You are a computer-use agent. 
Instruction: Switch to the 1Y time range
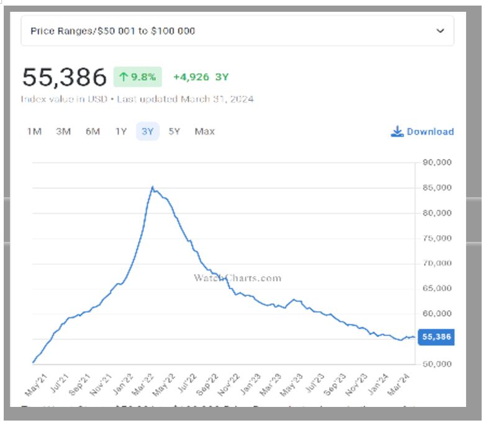click(121, 132)
